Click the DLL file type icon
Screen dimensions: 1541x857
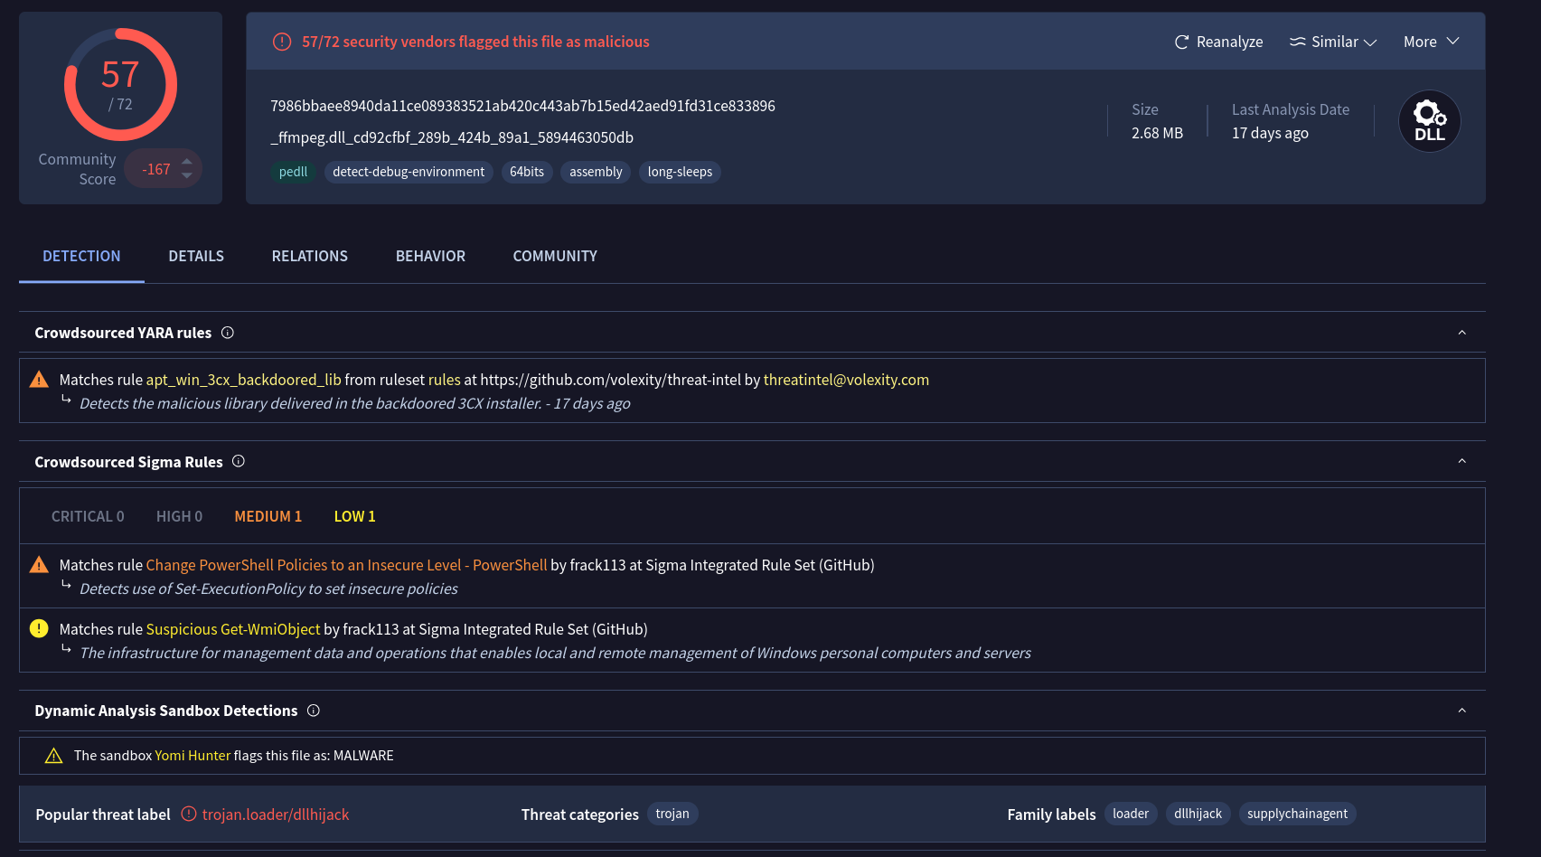point(1429,121)
